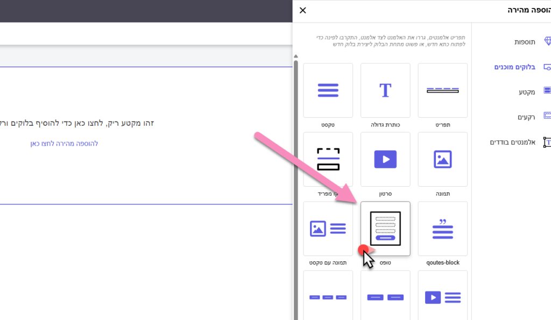Open the רקעים category

click(526, 117)
